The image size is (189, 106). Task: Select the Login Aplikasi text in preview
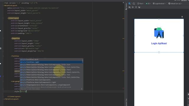click(159, 43)
